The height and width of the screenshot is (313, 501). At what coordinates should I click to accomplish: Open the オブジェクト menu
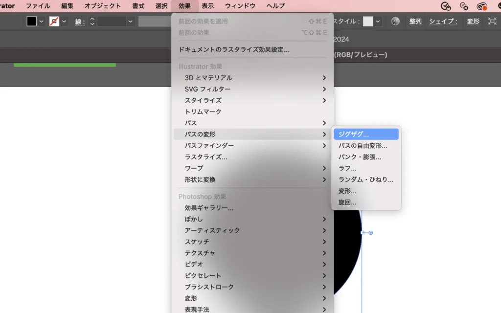(102, 6)
